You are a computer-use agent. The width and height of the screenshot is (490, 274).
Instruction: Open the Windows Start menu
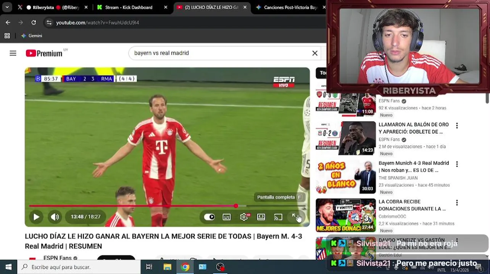click(x=8, y=267)
